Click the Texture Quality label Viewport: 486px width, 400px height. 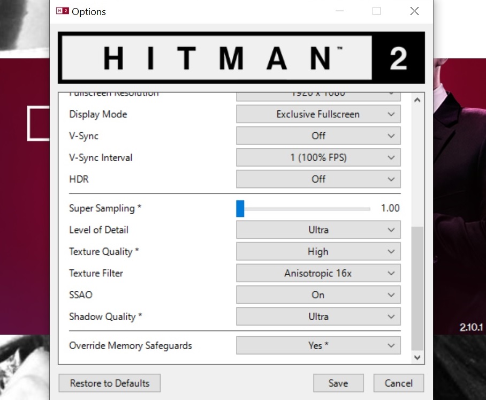pyautogui.click(x=104, y=252)
